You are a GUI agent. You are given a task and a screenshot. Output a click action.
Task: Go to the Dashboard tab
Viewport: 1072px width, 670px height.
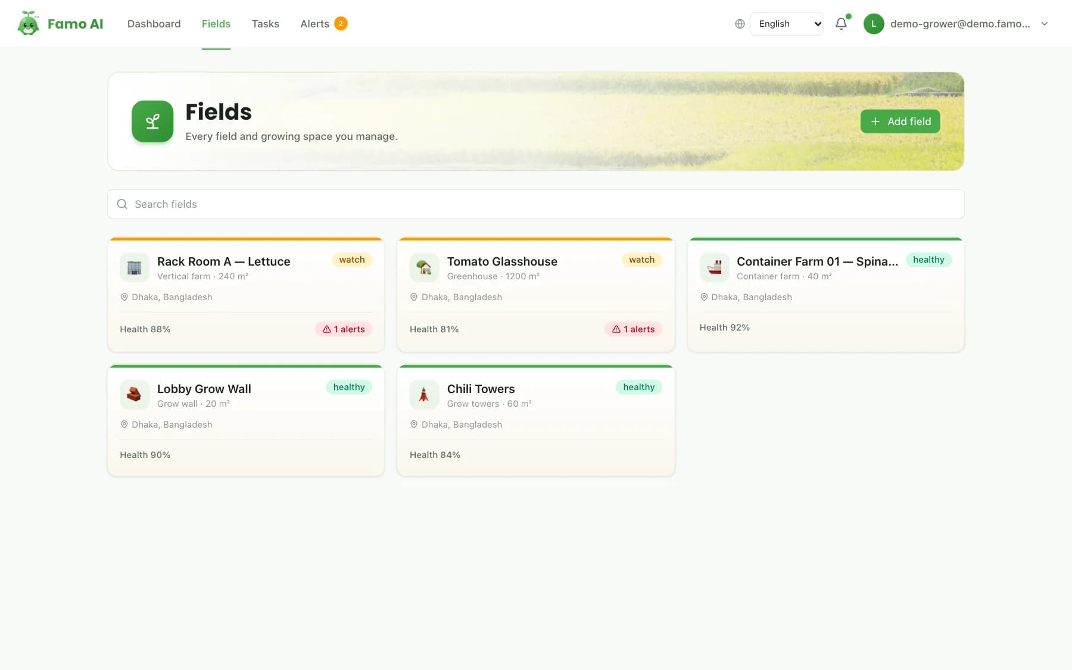pos(154,24)
